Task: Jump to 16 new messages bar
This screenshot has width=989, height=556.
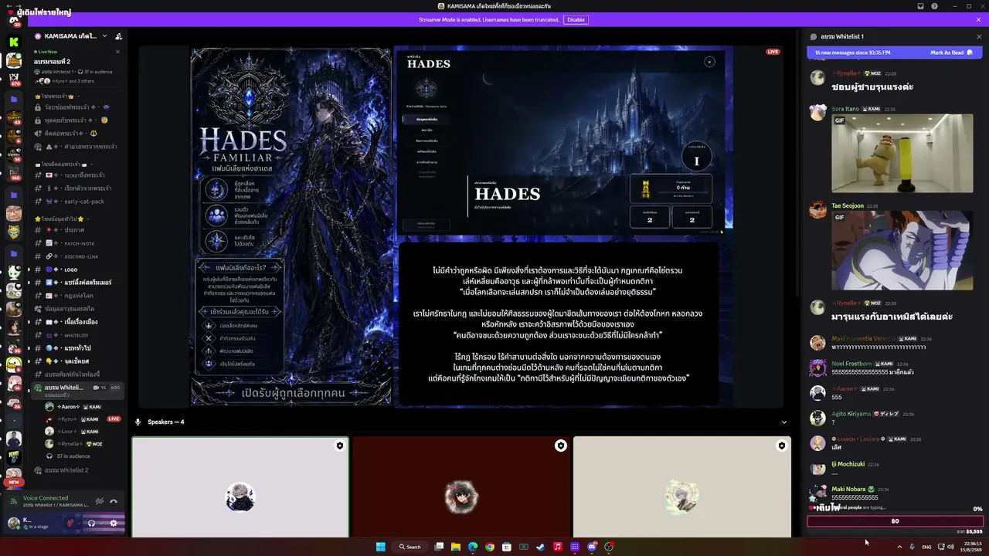Action: (895, 53)
